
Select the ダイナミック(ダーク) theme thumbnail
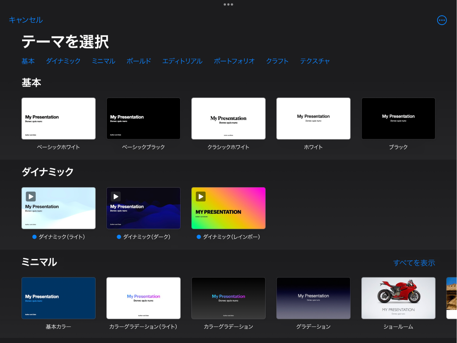coord(144,208)
